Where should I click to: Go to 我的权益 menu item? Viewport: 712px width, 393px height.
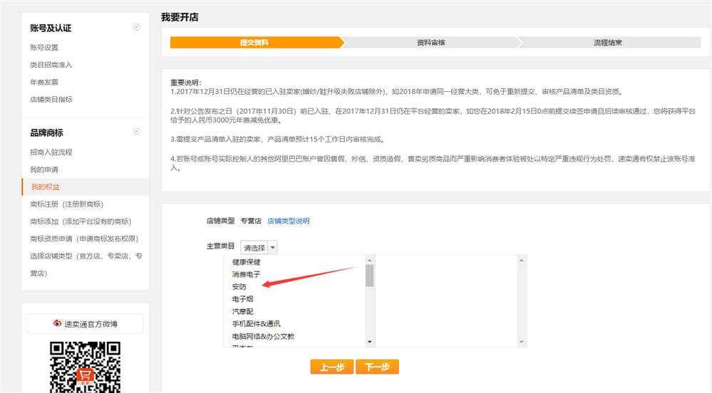click(46, 187)
